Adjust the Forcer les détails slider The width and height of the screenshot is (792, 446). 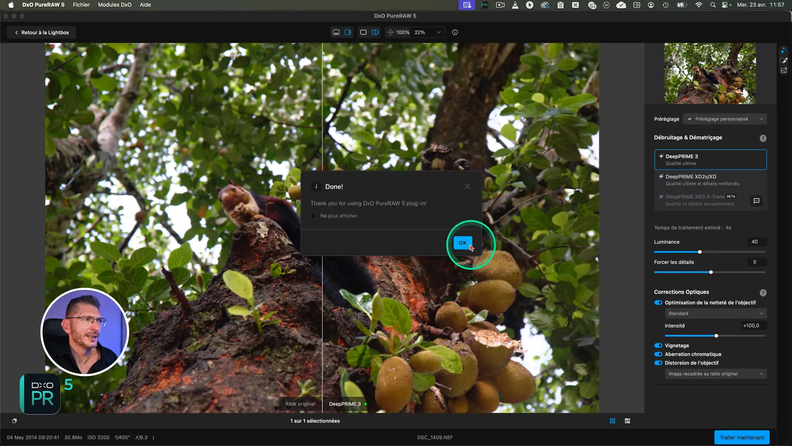711,272
